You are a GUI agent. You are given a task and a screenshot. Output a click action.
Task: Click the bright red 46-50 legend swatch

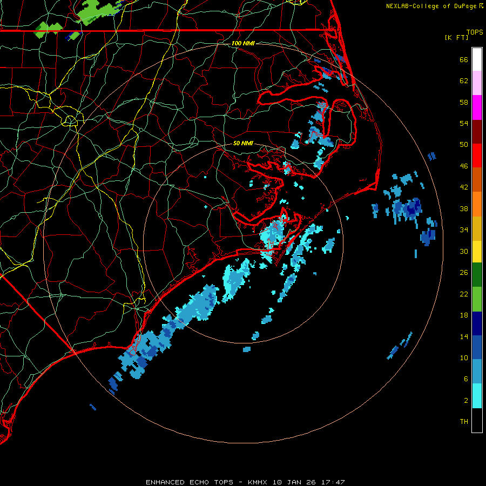coord(477,156)
